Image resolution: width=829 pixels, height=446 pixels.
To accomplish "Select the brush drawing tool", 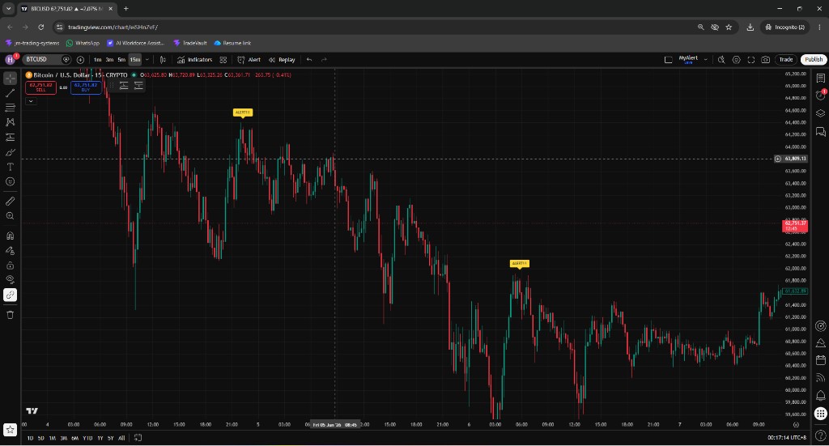I will (x=10, y=152).
